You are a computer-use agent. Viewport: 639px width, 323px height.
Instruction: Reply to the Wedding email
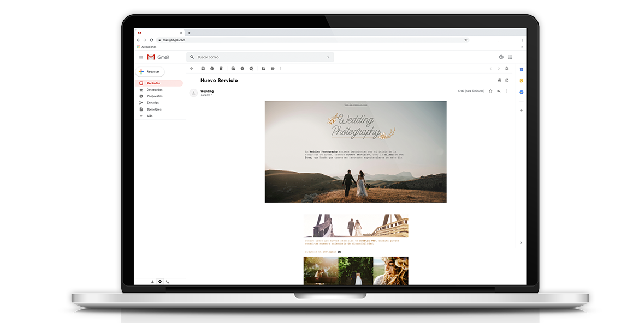499,91
